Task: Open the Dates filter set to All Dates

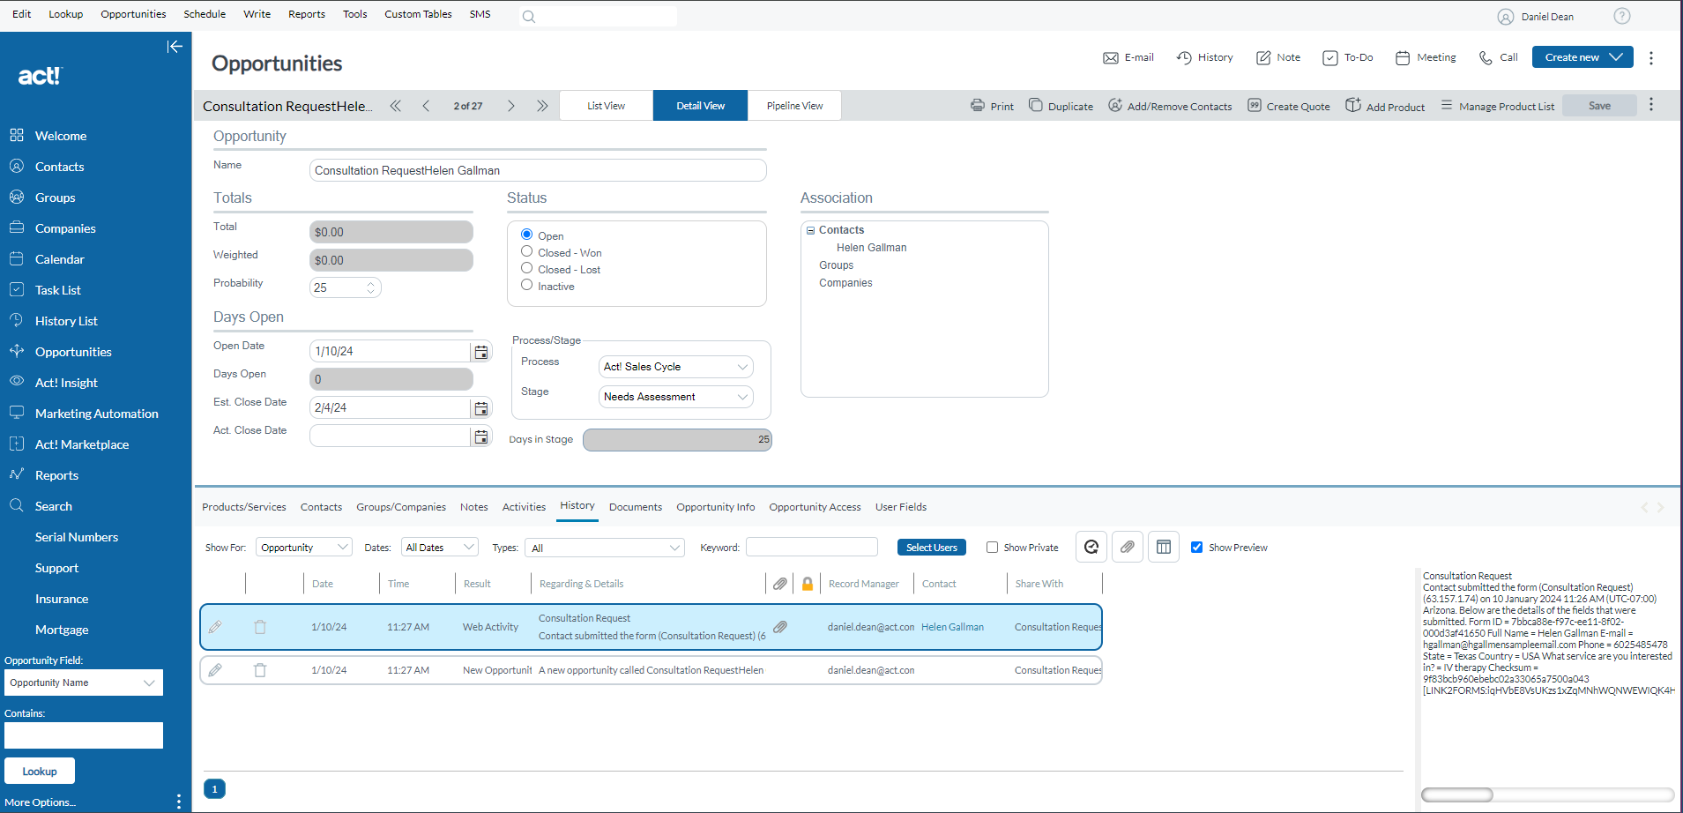Action: (x=439, y=547)
